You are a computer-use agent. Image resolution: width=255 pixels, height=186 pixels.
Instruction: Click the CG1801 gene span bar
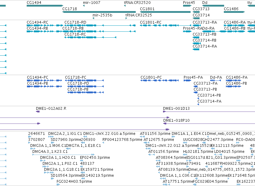point(165,12)
